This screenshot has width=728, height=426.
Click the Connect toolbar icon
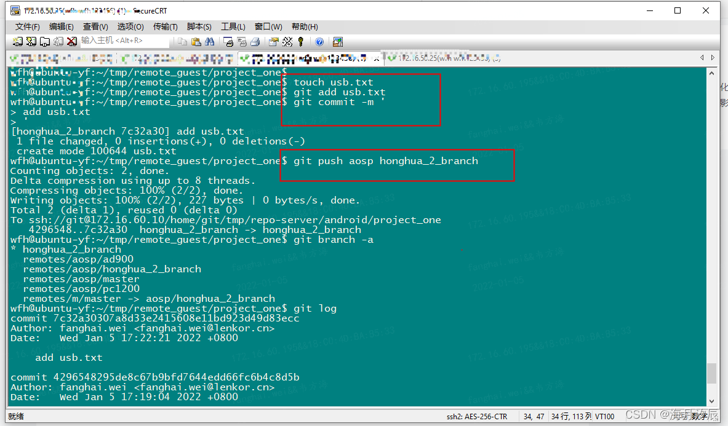pos(17,42)
